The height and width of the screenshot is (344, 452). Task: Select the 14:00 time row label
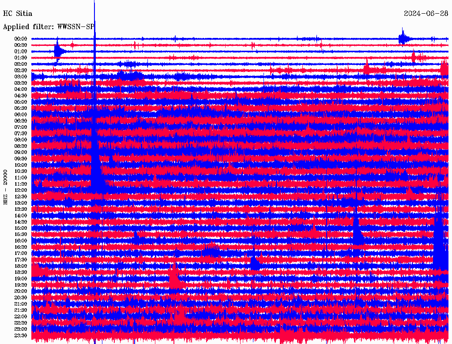pyautogui.click(x=21, y=216)
